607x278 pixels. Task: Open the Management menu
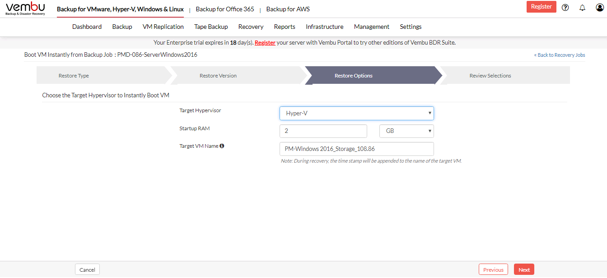(372, 27)
